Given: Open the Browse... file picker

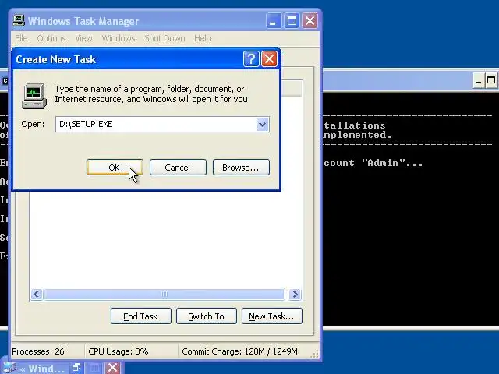Looking at the screenshot, I should coord(241,168).
